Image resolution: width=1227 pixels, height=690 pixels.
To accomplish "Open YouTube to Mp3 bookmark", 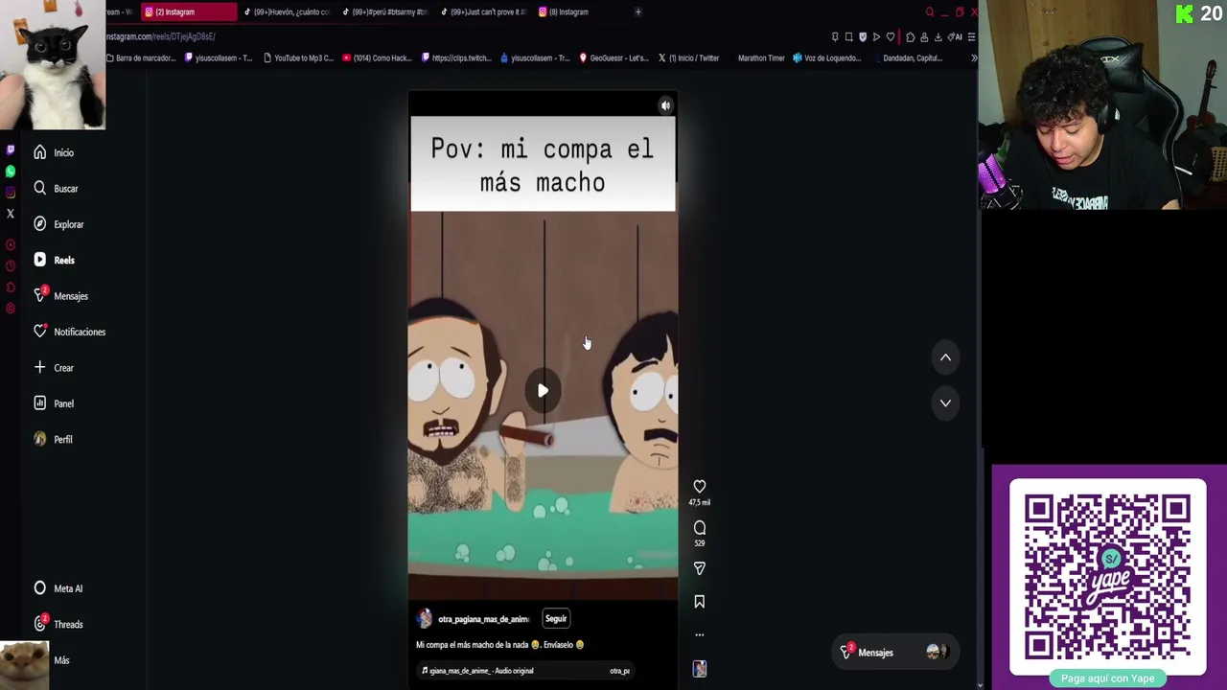I will [298, 58].
